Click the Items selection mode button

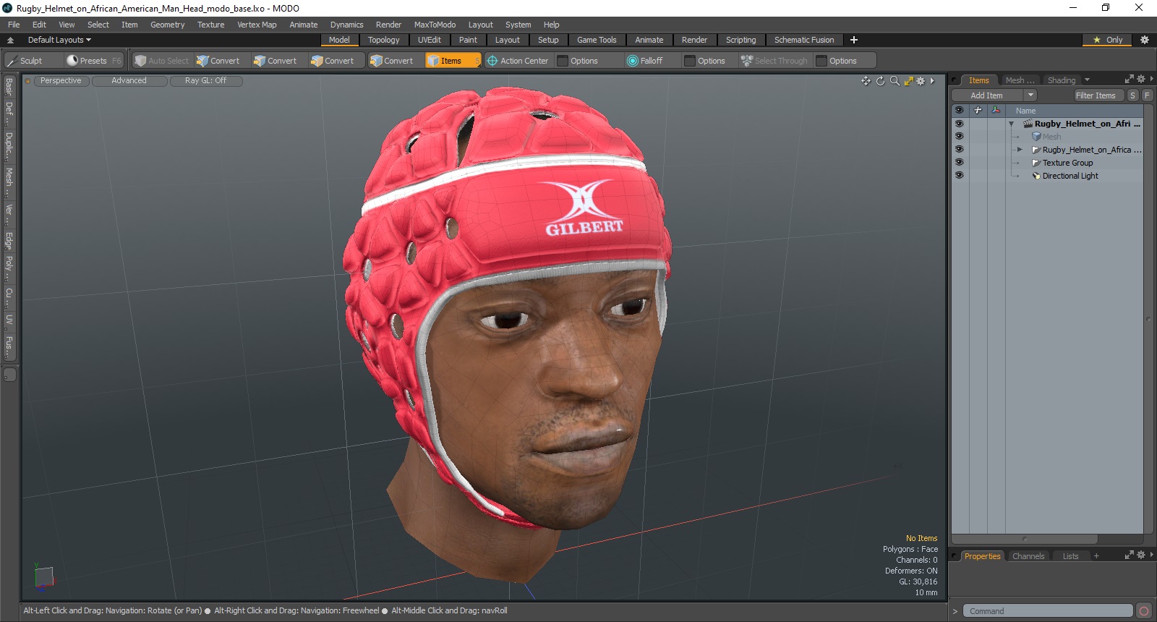(x=453, y=61)
